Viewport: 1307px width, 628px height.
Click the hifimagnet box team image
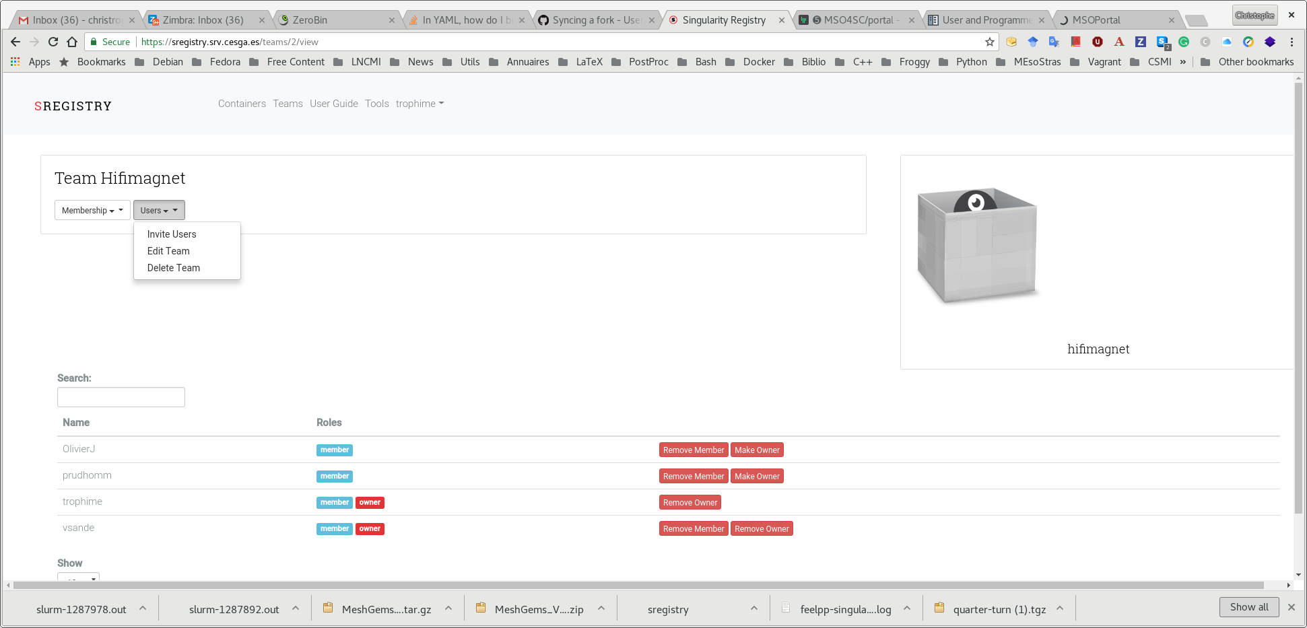coord(977,246)
